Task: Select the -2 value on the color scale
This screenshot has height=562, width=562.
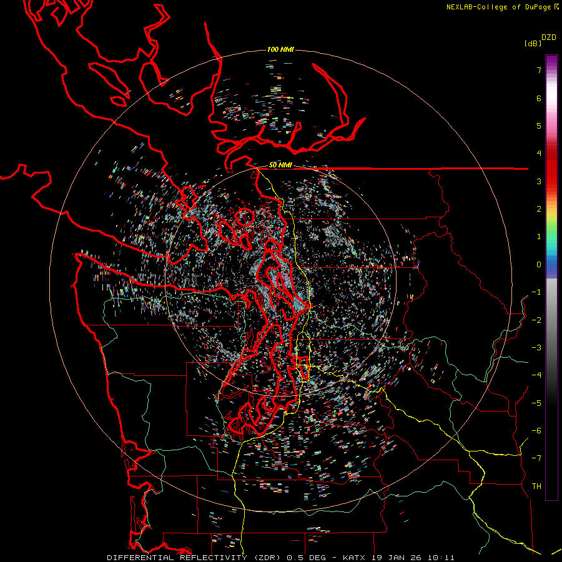Action: click(536, 320)
